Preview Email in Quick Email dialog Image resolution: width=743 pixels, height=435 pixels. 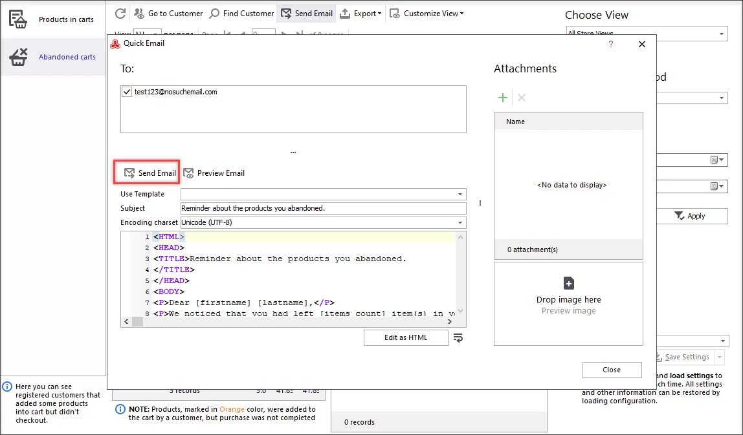[x=214, y=173]
